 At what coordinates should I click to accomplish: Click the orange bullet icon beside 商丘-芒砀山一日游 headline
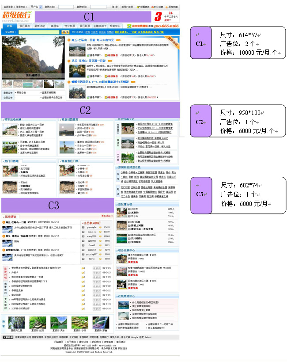tap(69, 40)
